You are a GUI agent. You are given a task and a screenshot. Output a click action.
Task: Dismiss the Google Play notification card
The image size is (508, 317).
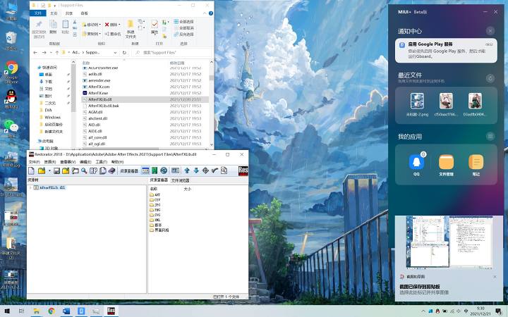[x=490, y=31]
